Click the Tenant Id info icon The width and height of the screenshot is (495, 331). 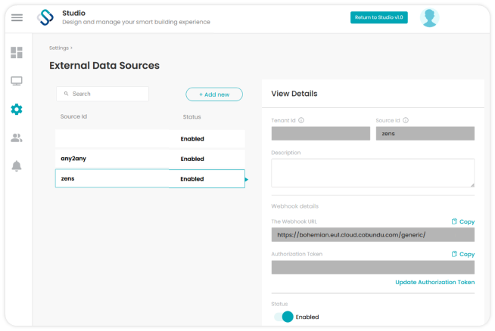301,120
